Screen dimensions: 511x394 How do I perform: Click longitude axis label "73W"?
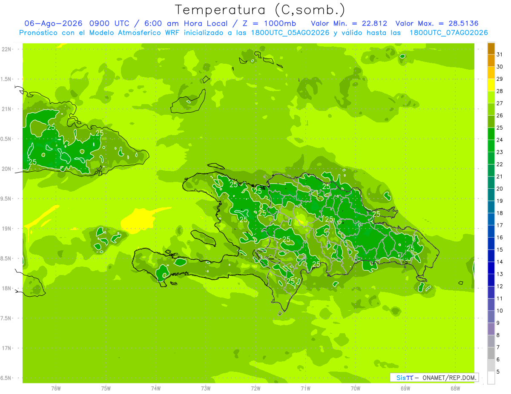206,388
